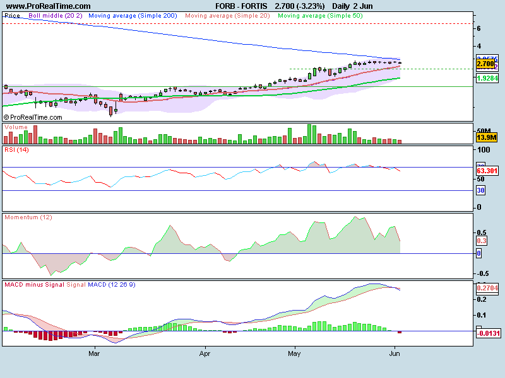
Task: Click the price axis label 4
Action: pos(479,46)
